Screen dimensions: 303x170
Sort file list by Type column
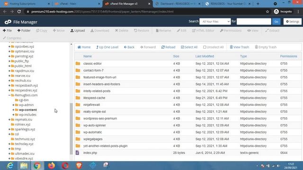click(243, 56)
